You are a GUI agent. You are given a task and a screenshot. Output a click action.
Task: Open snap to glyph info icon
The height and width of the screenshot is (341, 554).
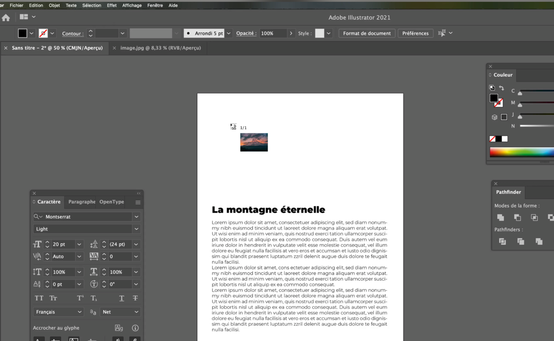tap(135, 328)
